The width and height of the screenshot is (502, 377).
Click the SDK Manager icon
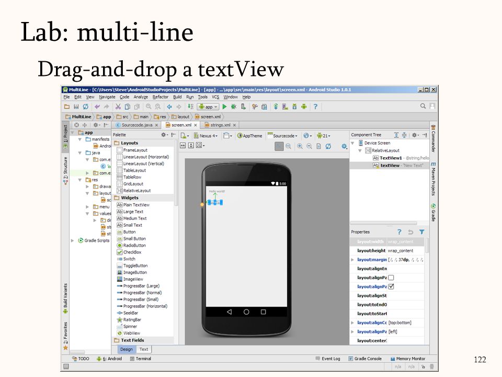click(294, 107)
